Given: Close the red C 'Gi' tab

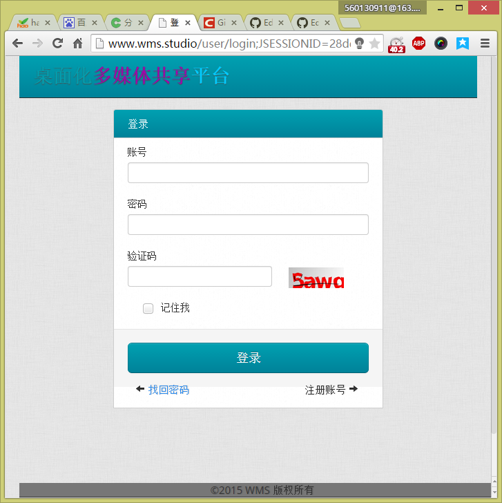Looking at the screenshot, I should click(x=234, y=23).
